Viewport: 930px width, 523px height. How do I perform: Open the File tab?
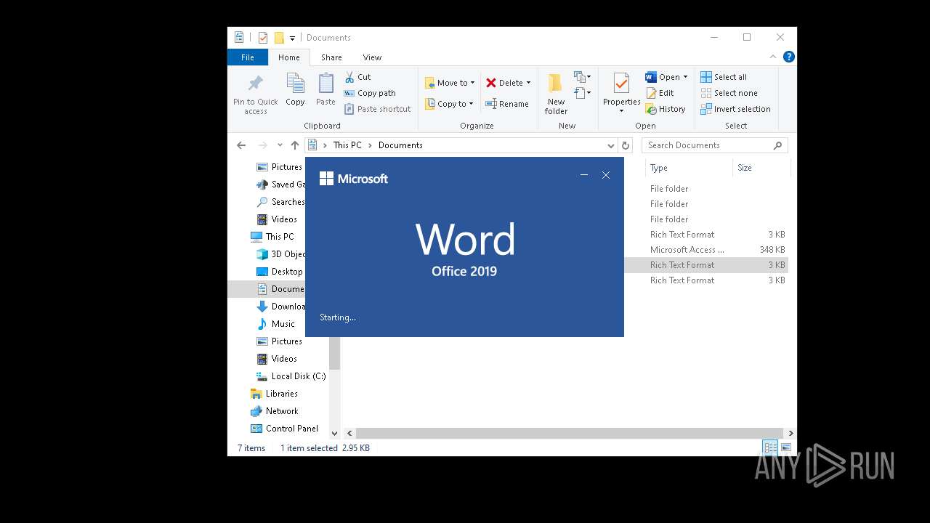tap(248, 57)
